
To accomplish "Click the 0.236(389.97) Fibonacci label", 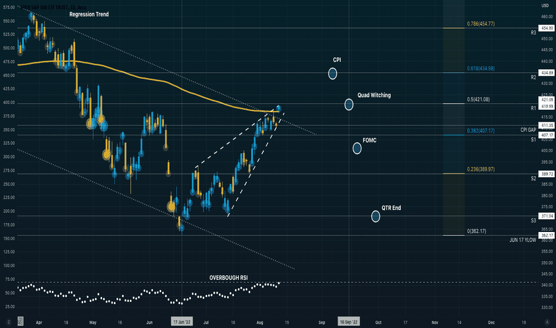I will coord(481,169).
